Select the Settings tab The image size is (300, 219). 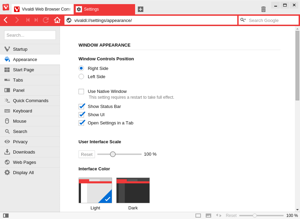[104, 9]
